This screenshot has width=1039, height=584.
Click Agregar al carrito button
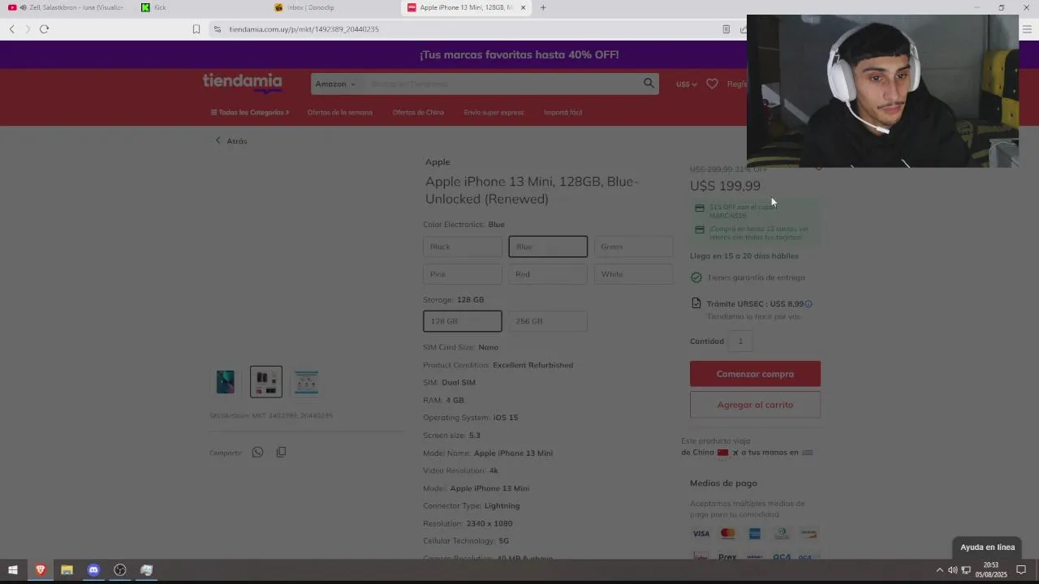click(755, 405)
